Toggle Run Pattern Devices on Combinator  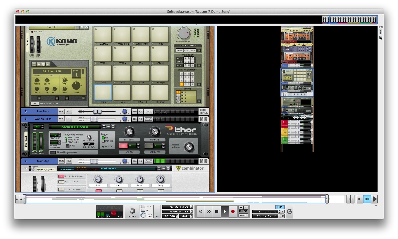point(61,176)
